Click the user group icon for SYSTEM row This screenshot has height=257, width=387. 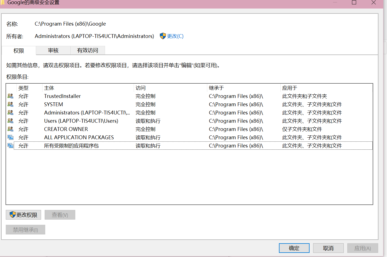10,104
